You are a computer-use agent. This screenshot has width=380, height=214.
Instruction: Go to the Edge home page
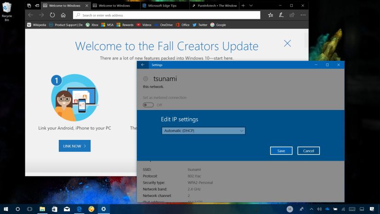click(x=63, y=15)
